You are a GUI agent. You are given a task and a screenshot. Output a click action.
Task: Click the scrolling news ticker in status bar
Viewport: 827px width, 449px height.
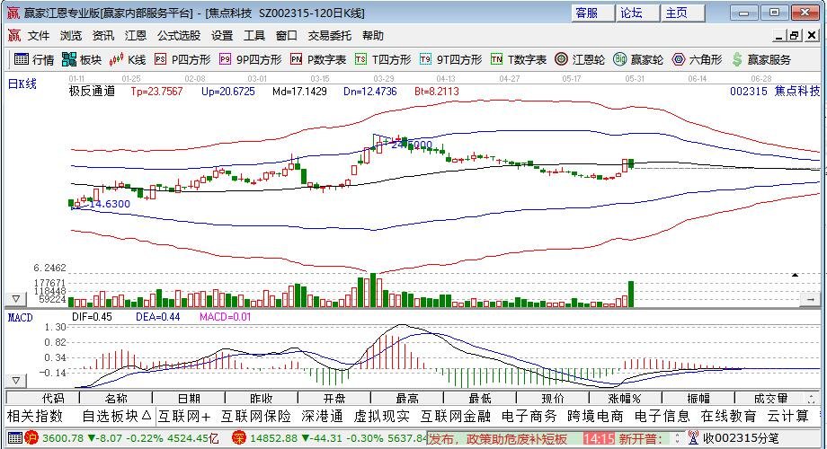pyautogui.click(x=548, y=438)
